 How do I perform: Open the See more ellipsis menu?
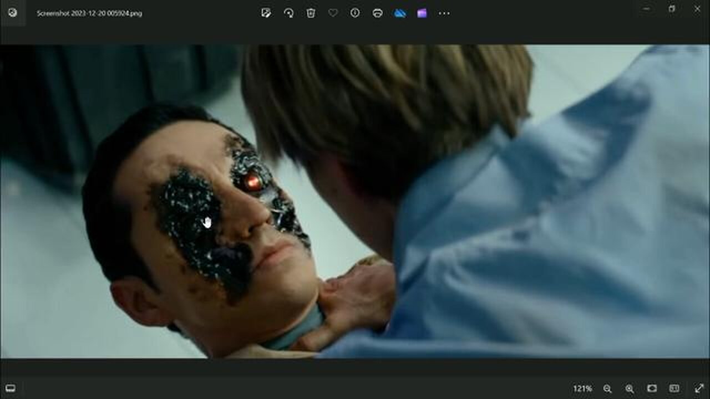click(444, 13)
